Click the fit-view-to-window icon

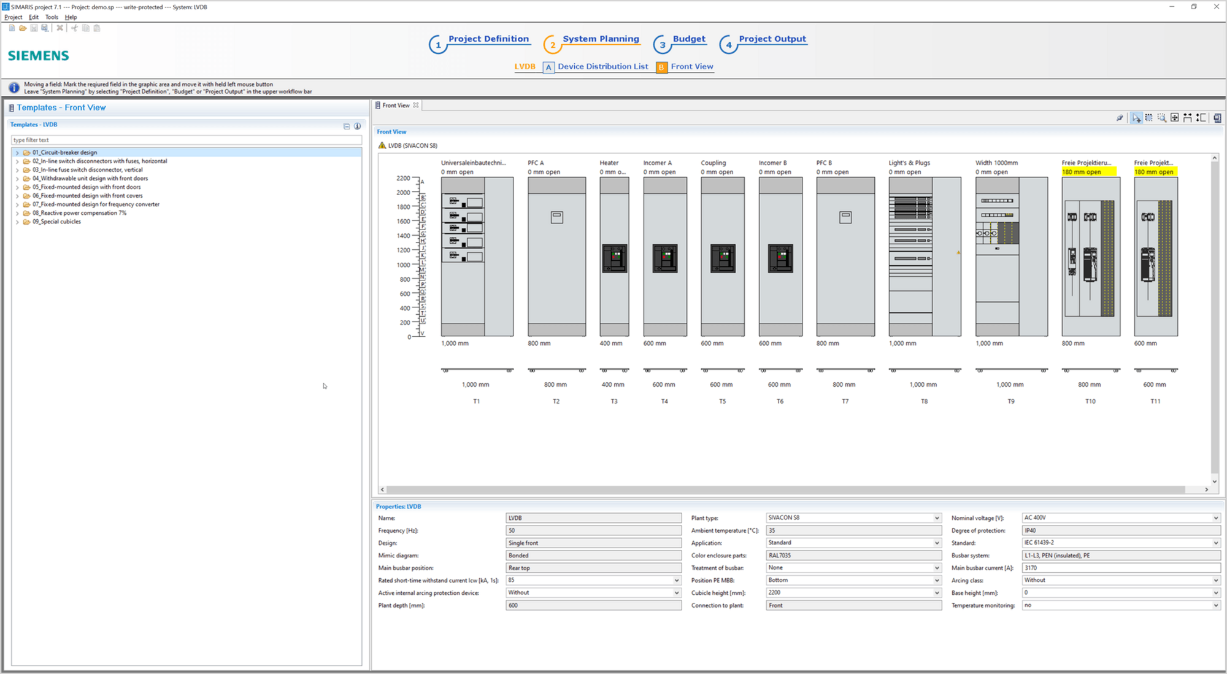[1175, 118]
